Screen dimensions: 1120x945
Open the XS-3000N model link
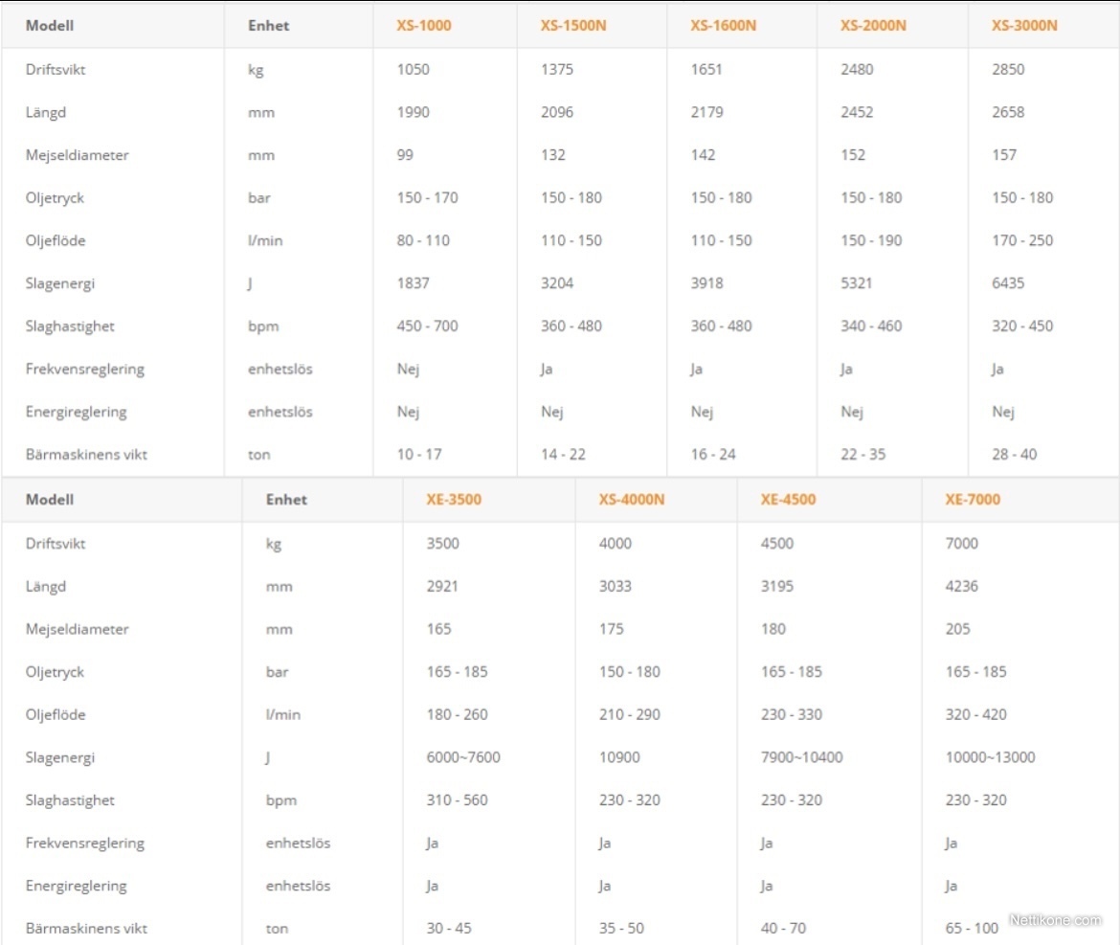pos(1024,26)
